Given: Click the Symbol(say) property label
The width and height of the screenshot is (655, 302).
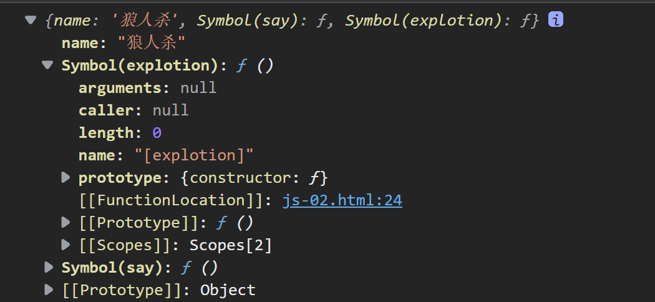Looking at the screenshot, I should (x=112, y=268).
